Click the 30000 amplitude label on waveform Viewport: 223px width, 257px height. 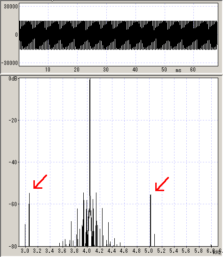pyautogui.click(x=10, y=7)
